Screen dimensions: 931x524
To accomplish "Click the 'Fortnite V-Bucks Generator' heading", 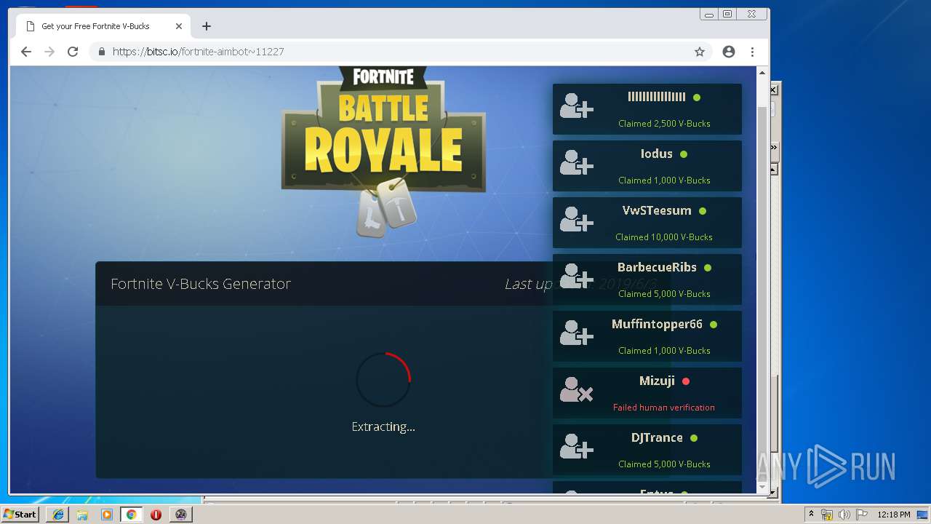I will click(x=201, y=284).
